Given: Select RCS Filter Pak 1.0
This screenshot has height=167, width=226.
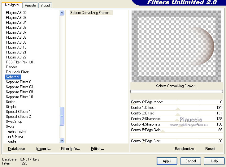Looking at the screenshot, I should [20, 62].
